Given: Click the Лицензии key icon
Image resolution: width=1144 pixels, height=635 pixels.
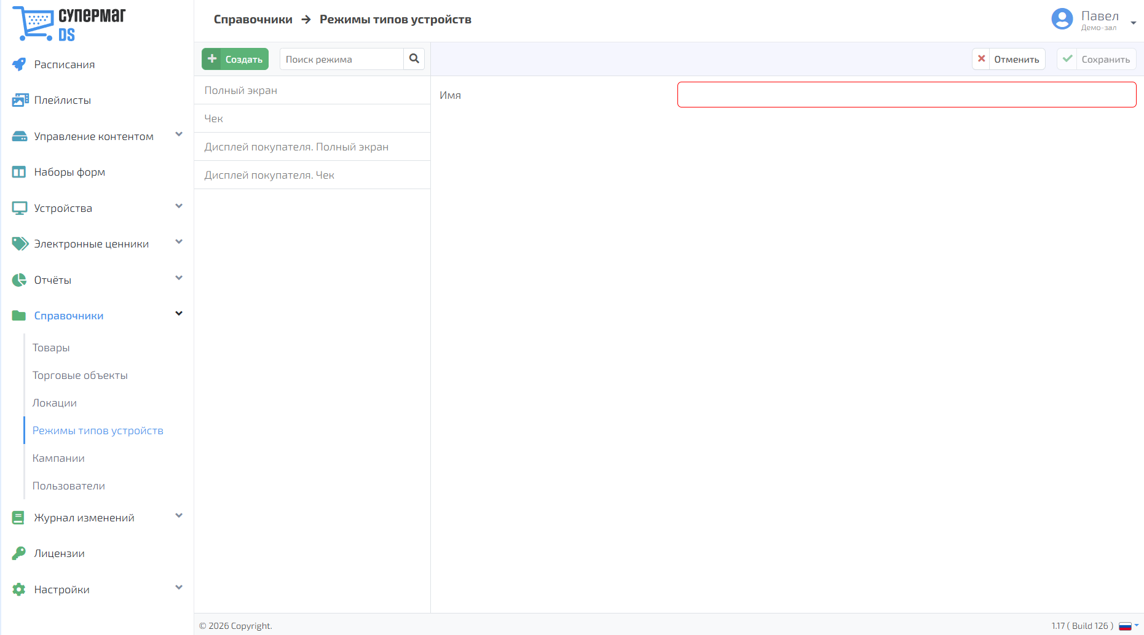Looking at the screenshot, I should (19, 553).
